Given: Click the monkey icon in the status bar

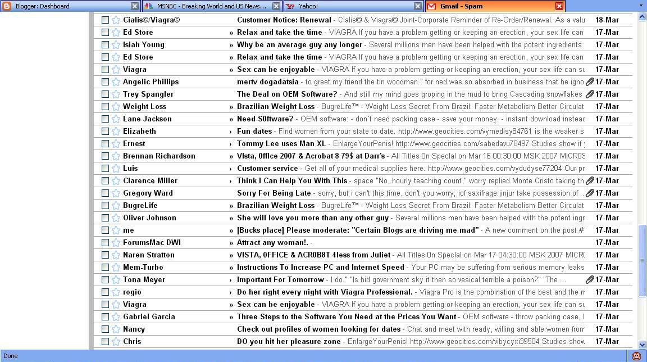Looking at the screenshot, I should tap(636, 356).
